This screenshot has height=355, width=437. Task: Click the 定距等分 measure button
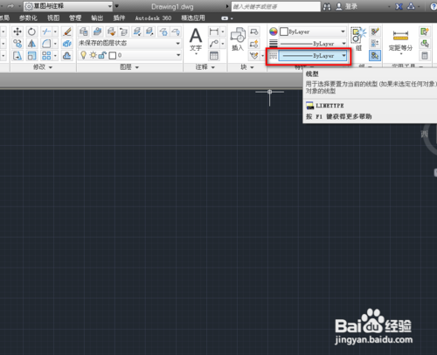click(x=400, y=41)
